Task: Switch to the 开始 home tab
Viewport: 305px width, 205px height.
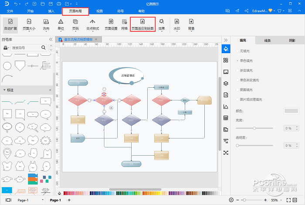Action: click(x=30, y=11)
